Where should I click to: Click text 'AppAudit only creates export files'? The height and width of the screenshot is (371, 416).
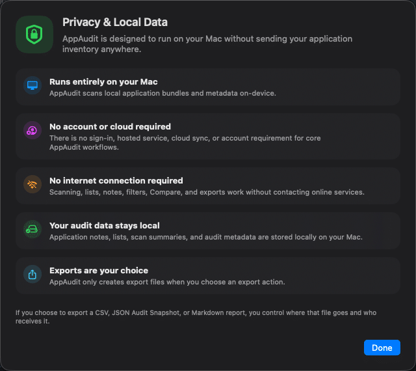tap(167, 282)
